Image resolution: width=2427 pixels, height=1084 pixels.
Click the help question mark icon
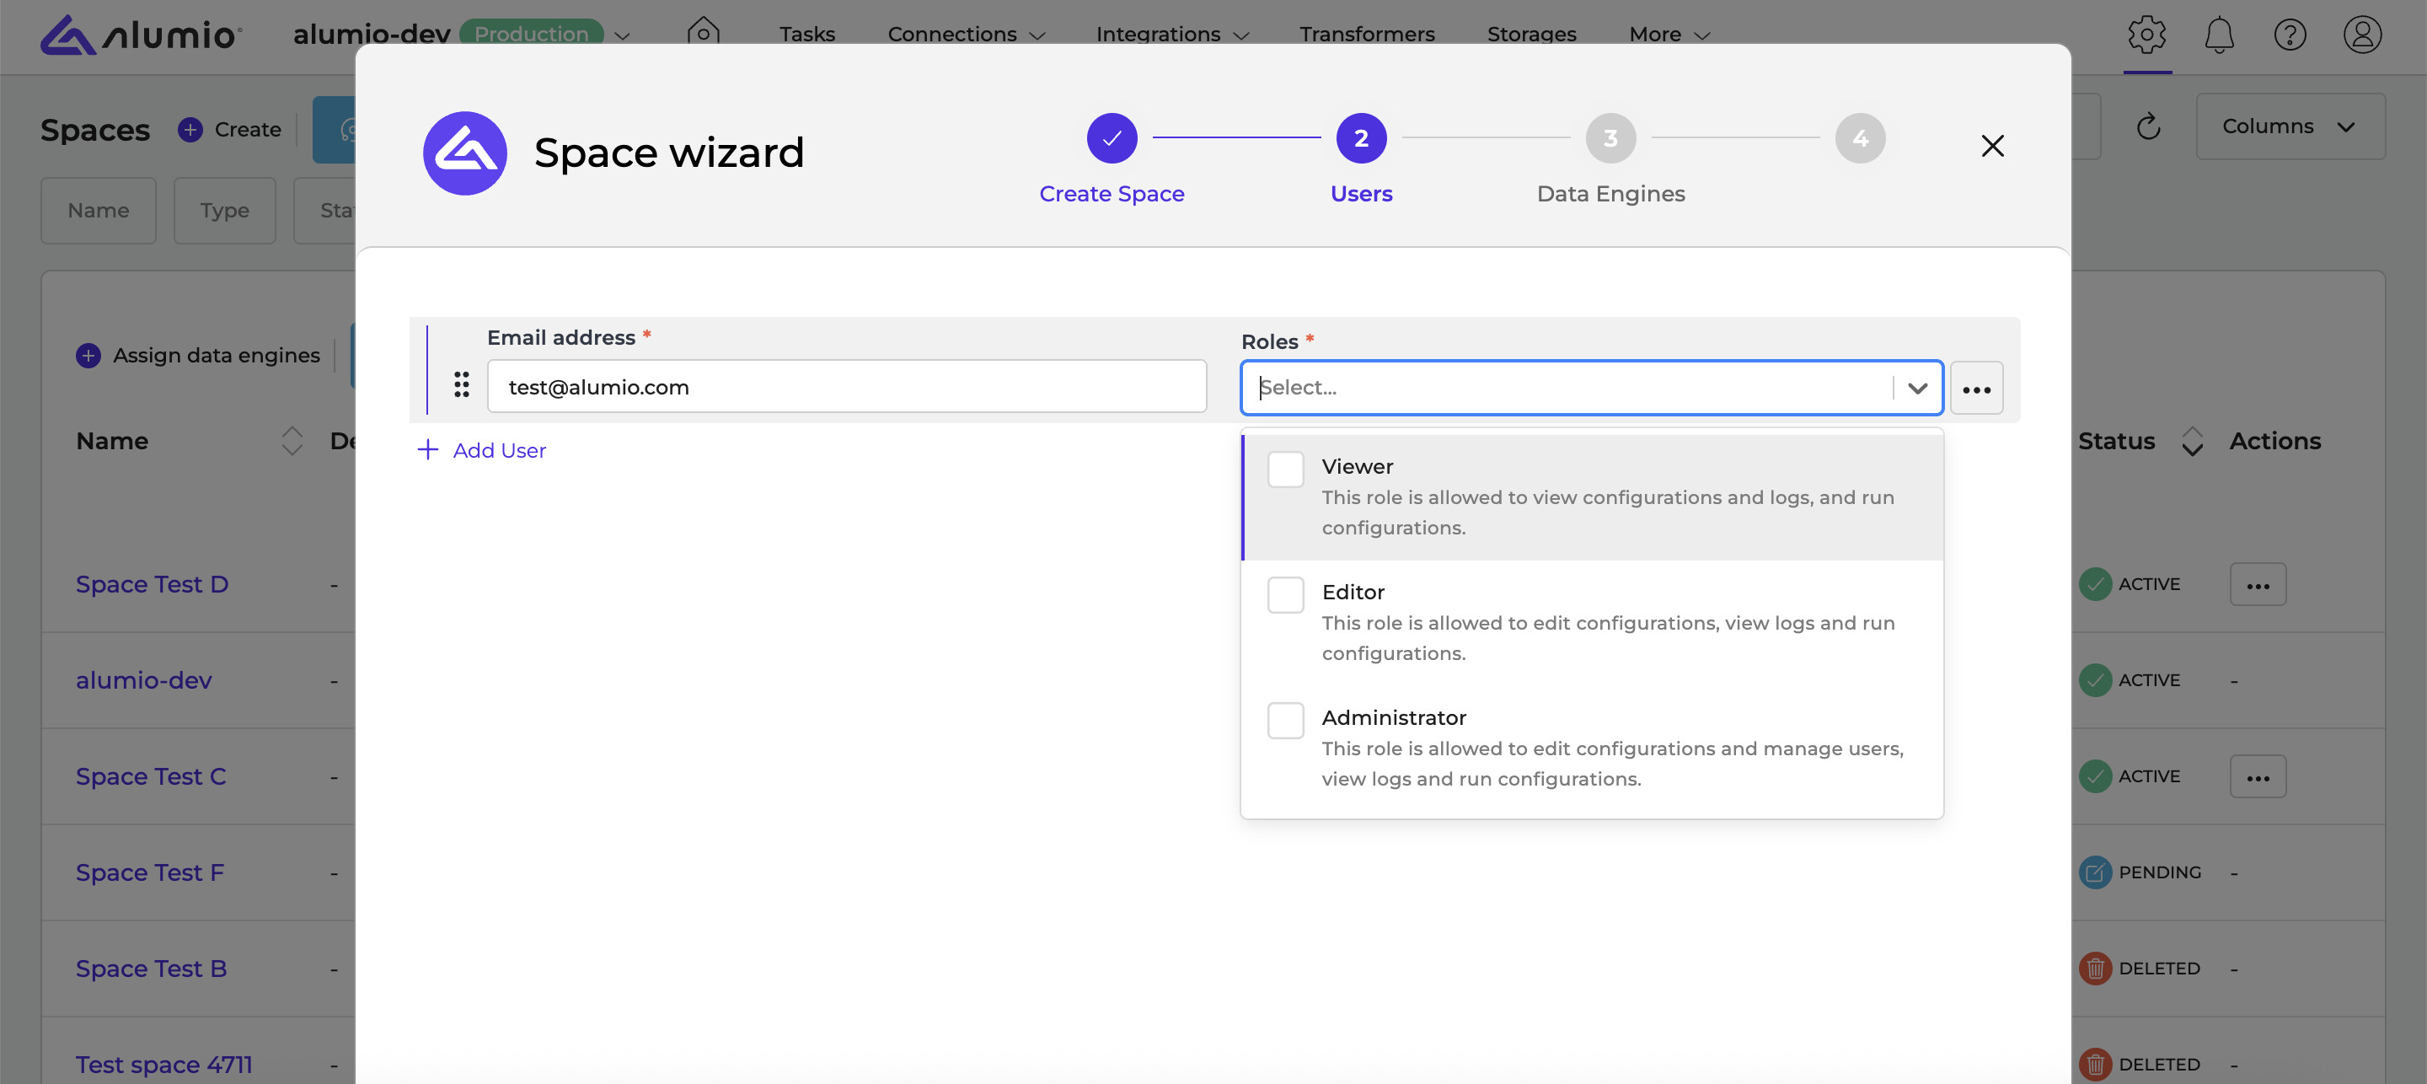[2290, 35]
